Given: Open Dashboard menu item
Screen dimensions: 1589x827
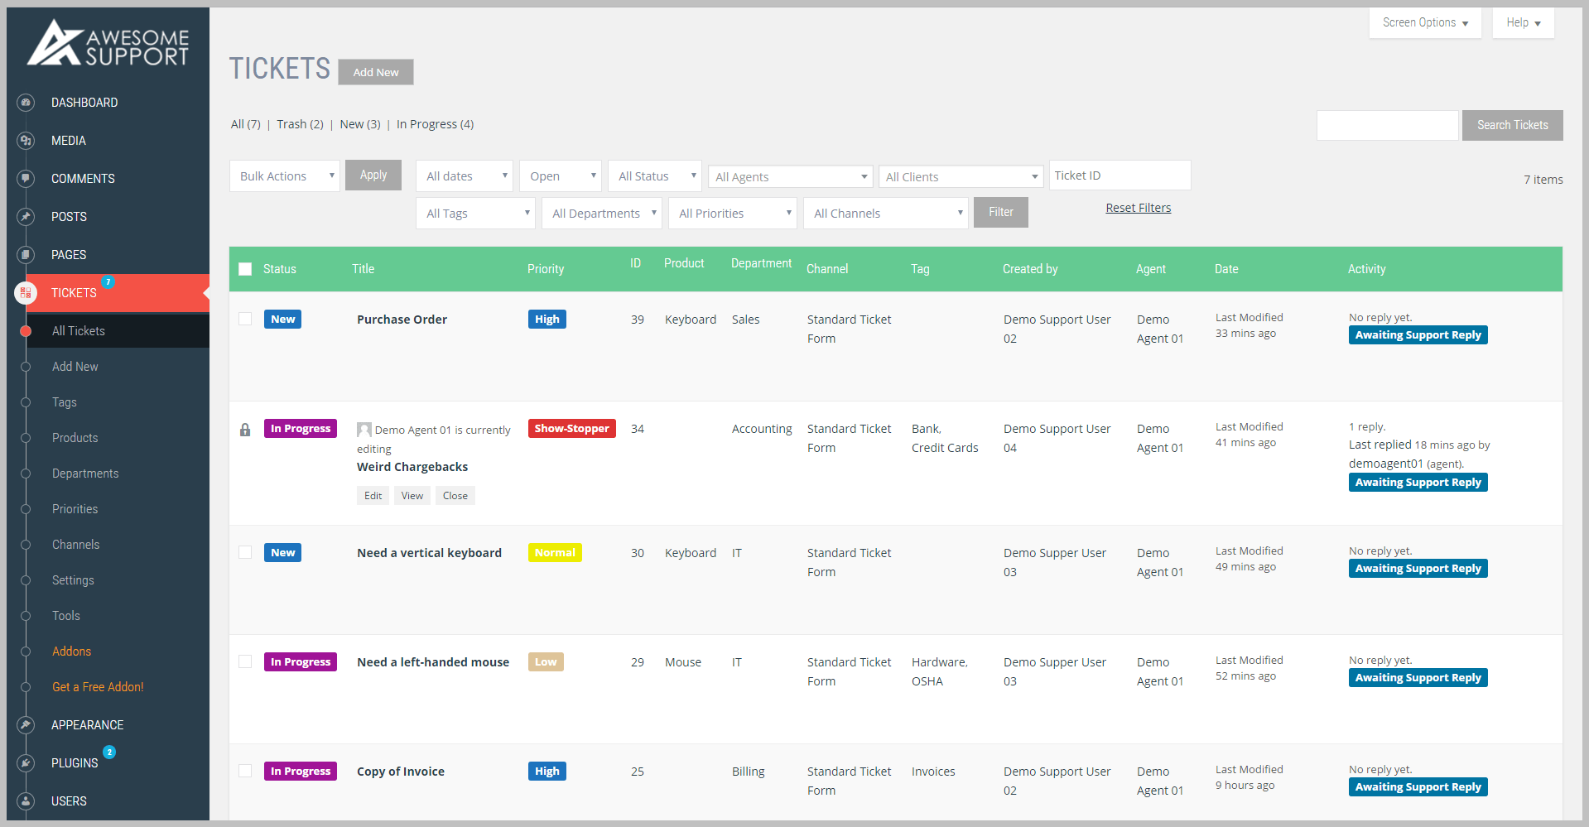Looking at the screenshot, I should click(84, 103).
